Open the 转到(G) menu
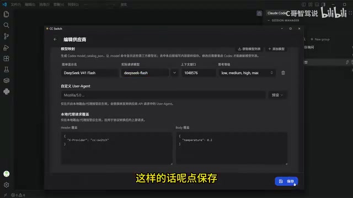This screenshot has width=353, height=198. 73,4
